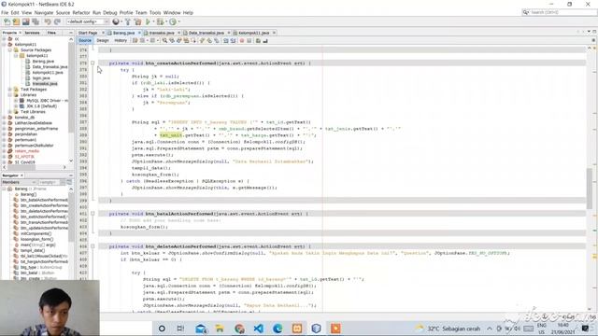
Task: Open the File menu
Action: [5, 12]
